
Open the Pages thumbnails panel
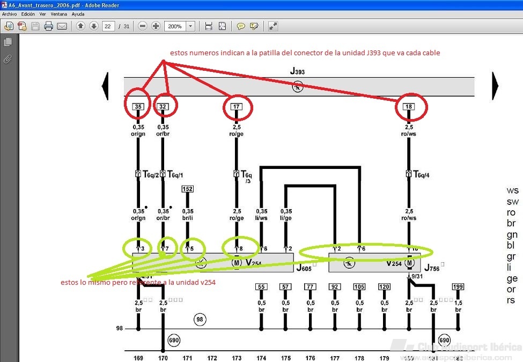[8, 42]
